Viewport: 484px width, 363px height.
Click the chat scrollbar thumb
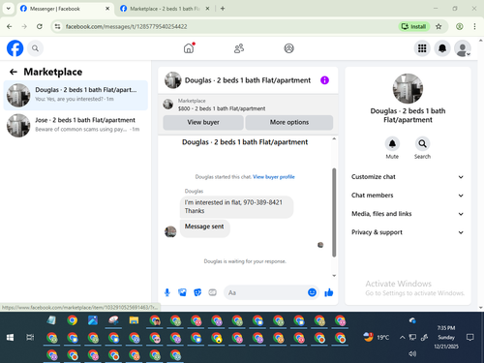click(x=334, y=213)
